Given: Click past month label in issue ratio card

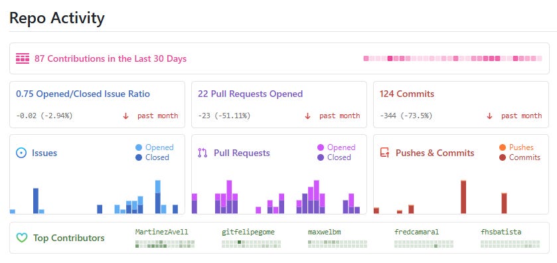Looking at the screenshot, I should click(x=158, y=116).
